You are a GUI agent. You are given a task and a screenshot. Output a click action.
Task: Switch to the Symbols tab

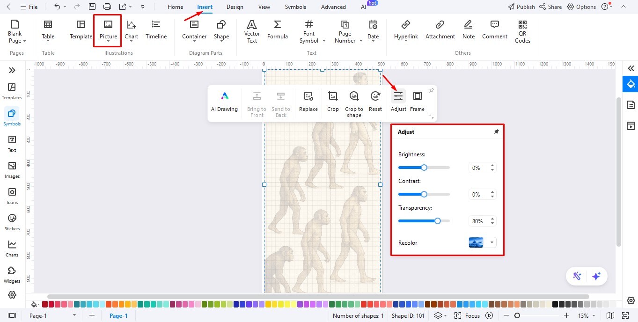[295, 7]
